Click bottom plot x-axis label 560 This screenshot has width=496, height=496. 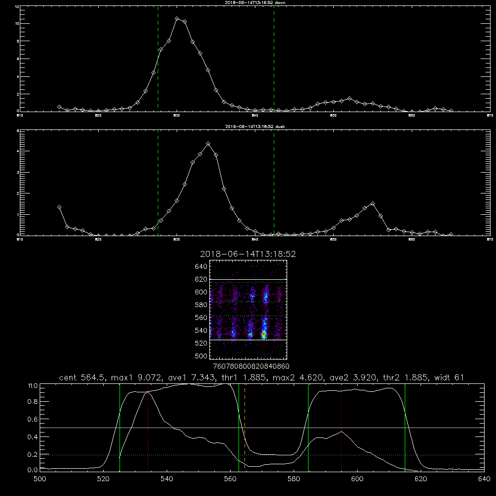click(x=230, y=479)
